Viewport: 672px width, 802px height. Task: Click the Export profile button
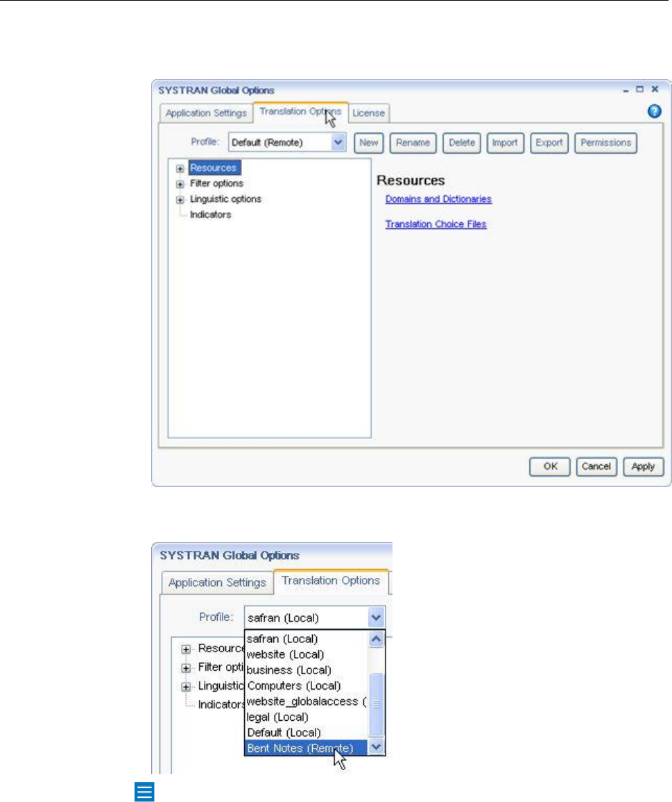(549, 143)
